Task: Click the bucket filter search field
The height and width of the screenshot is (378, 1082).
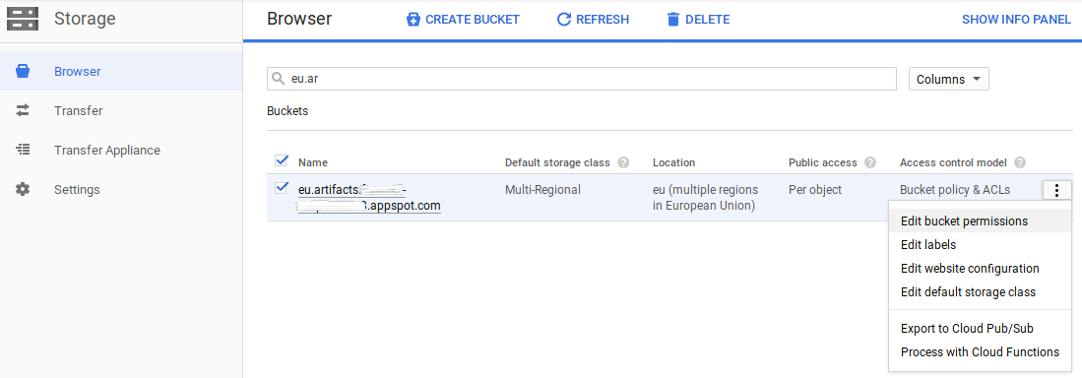Action: click(x=582, y=79)
